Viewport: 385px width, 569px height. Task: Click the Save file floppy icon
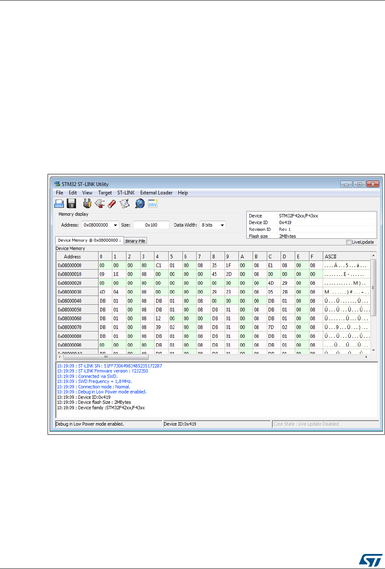pos(71,204)
